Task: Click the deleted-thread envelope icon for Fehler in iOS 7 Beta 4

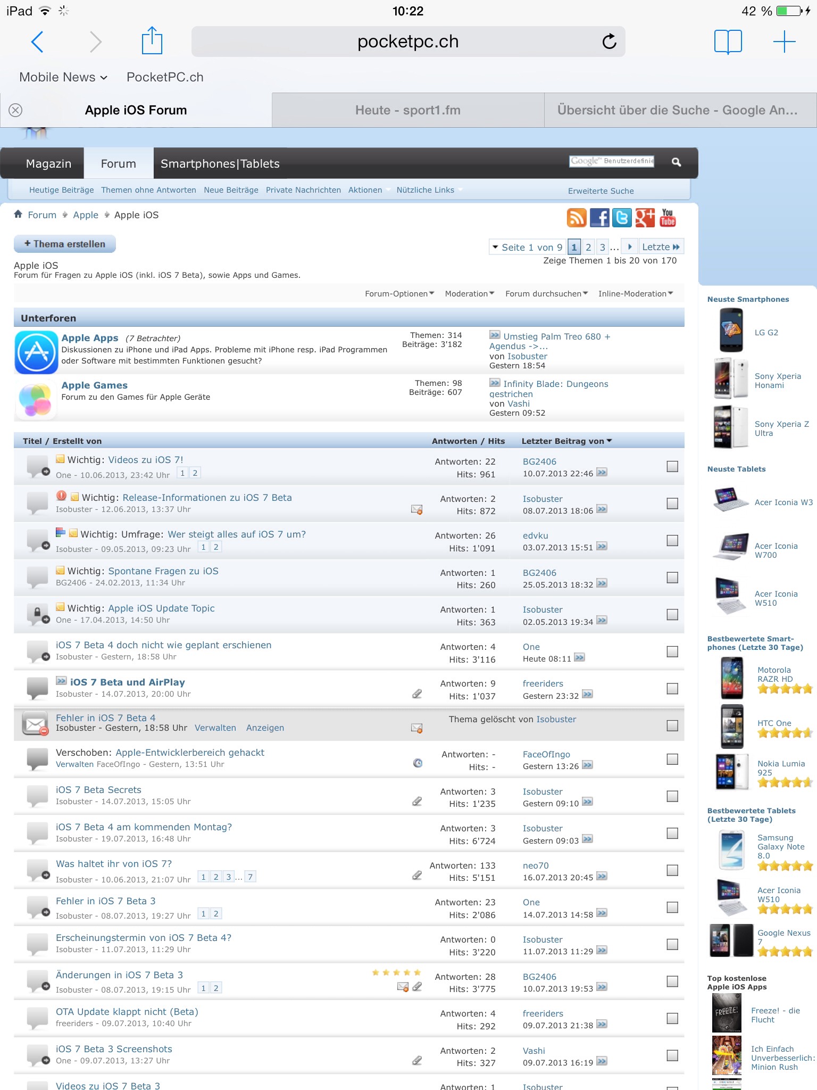Action: point(36,724)
